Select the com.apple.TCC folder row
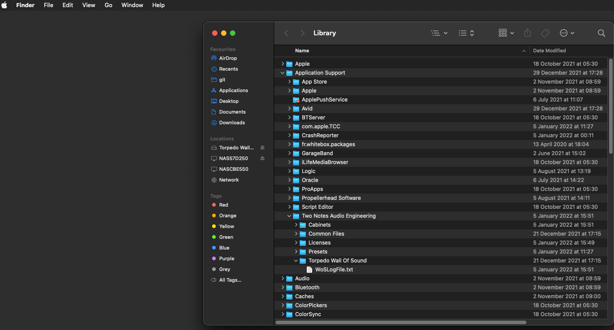This screenshot has width=614, height=330. click(441, 127)
